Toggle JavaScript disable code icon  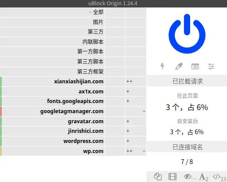(x=220, y=177)
